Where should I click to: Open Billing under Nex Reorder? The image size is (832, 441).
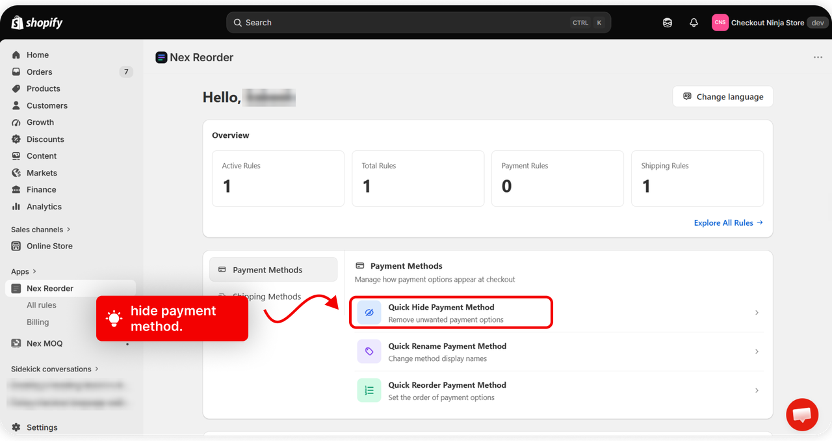(x=38, y=323)
